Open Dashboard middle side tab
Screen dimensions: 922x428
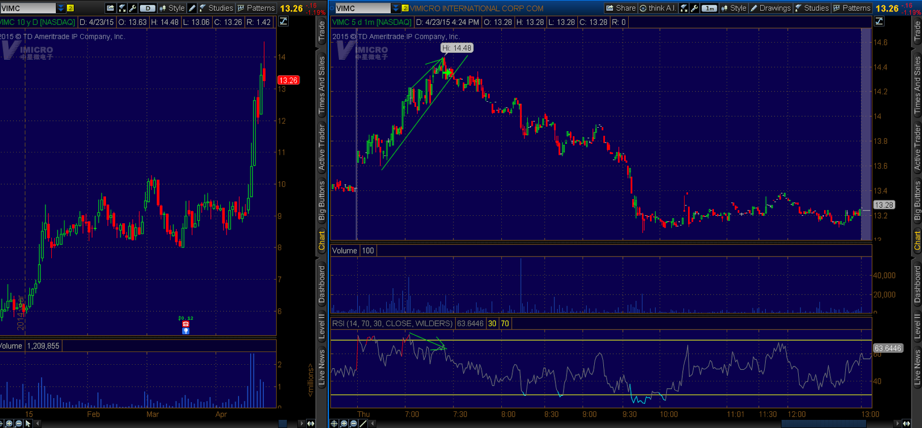click(322, 284)
